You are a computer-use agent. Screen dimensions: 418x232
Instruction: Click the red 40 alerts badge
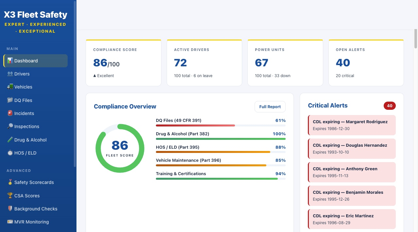[x=390, y=106]
